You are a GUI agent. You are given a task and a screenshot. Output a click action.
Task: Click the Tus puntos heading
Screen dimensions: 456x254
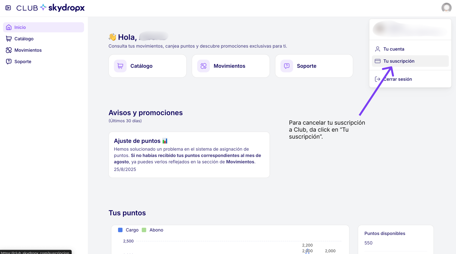[x=127, y=213]
